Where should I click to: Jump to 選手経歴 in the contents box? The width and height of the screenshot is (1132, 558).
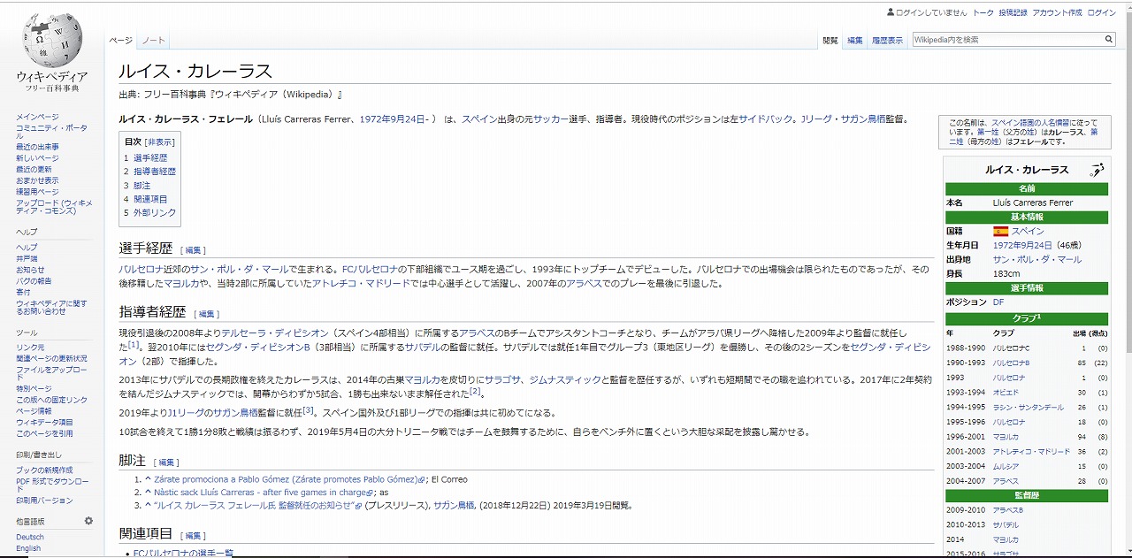pyautogui.click(x=150, y=157)
